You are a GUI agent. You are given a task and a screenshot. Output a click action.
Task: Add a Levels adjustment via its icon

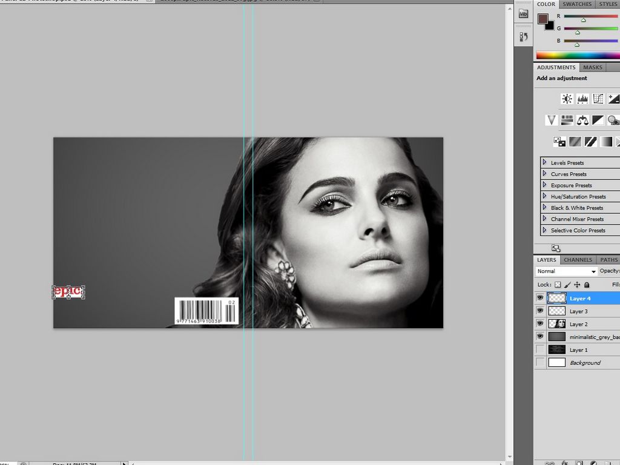coord(582,99)
